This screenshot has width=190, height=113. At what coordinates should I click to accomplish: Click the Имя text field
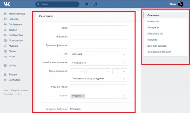click(x=98, y=28)
